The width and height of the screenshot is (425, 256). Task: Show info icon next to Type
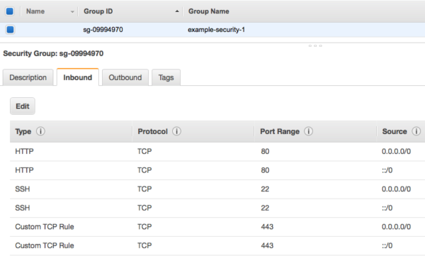[40, 131]
